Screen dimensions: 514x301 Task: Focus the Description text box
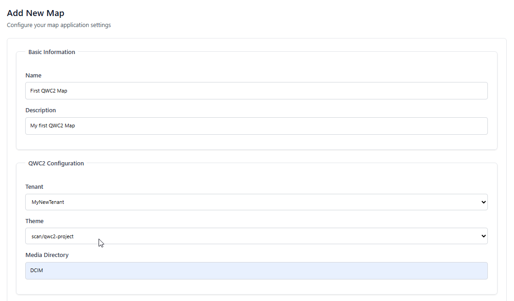point(256,126)
